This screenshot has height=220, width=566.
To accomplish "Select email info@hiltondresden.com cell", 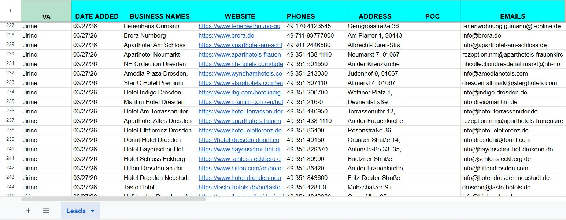I will click(513, 168).
